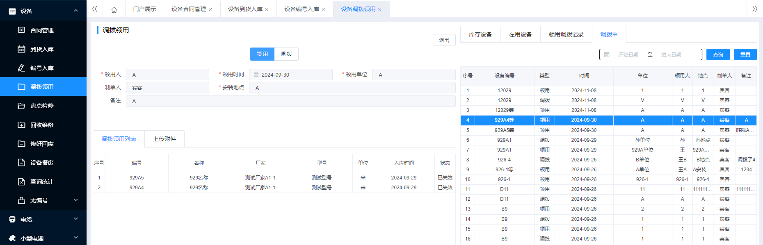Click the 查询 button
This screenshot has width=763, height=245.
[x=718, y=55]
